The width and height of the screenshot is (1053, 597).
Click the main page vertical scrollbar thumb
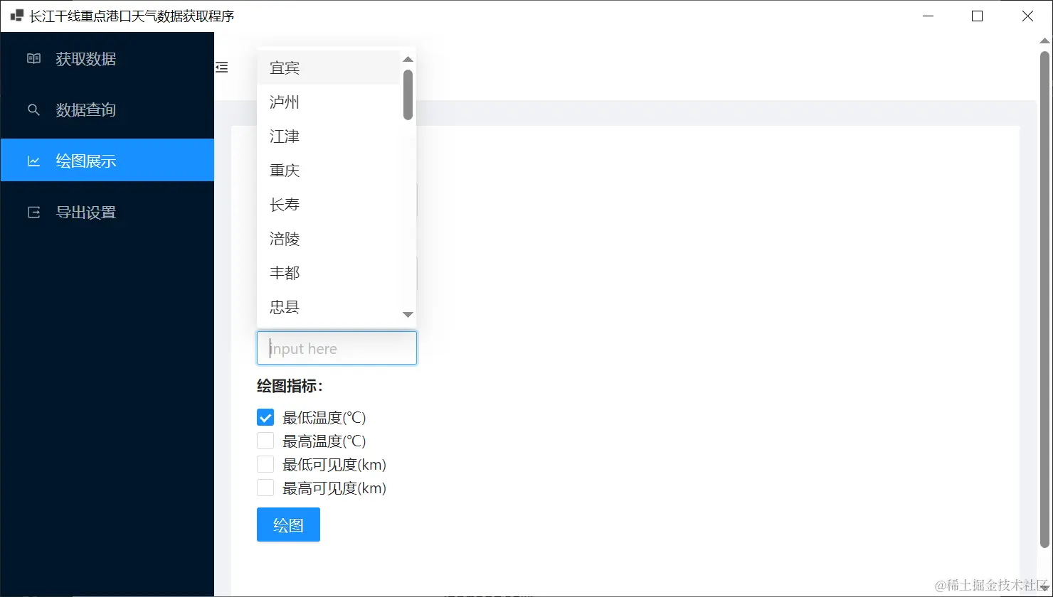pyautogui.click(x=1044, y=298)
